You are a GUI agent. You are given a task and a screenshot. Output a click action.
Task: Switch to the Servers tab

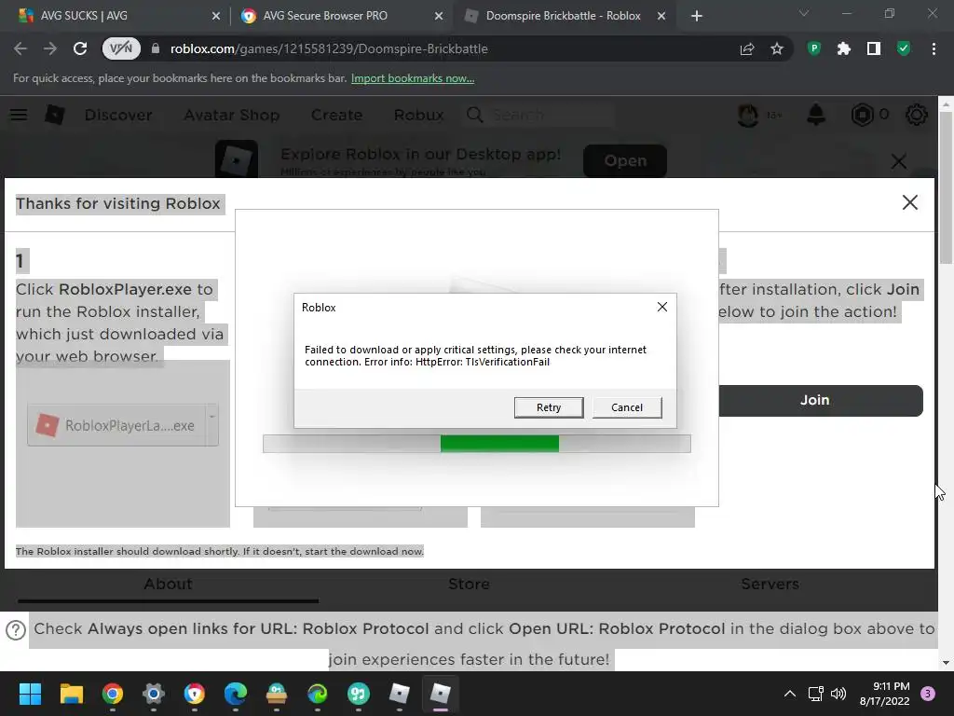pos(770,584)
